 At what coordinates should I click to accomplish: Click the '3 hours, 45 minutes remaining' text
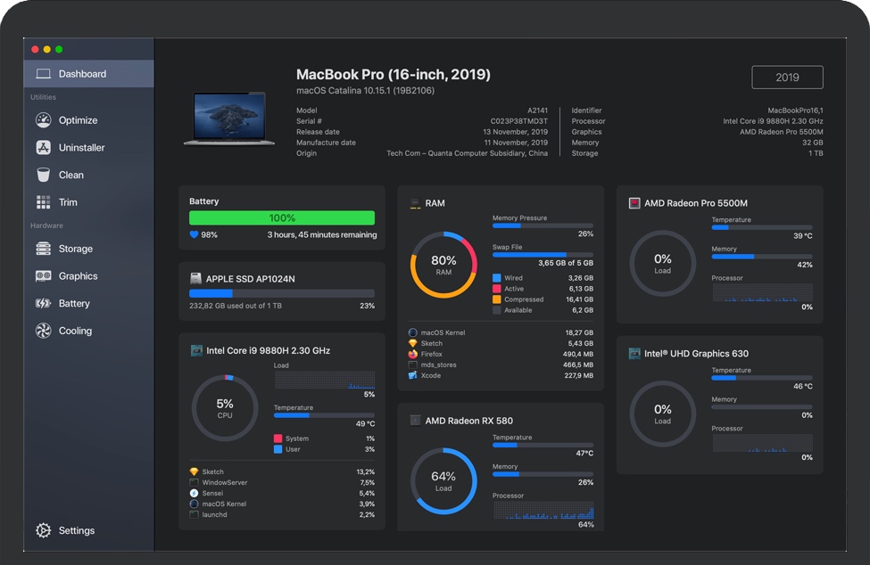point(322,235)
